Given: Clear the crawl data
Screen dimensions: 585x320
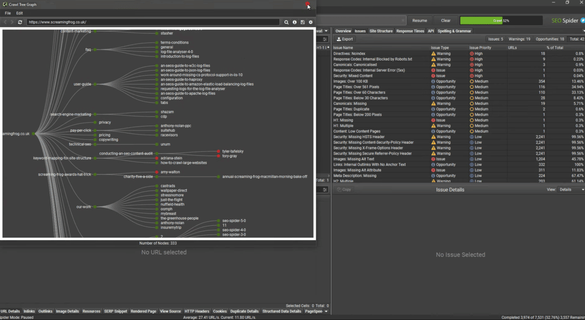Looking at the screenshot, I should pyautogui.click(x=446, y=21).
